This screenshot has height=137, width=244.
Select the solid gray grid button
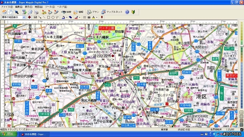pyautogui.click(x=241, y=124)
